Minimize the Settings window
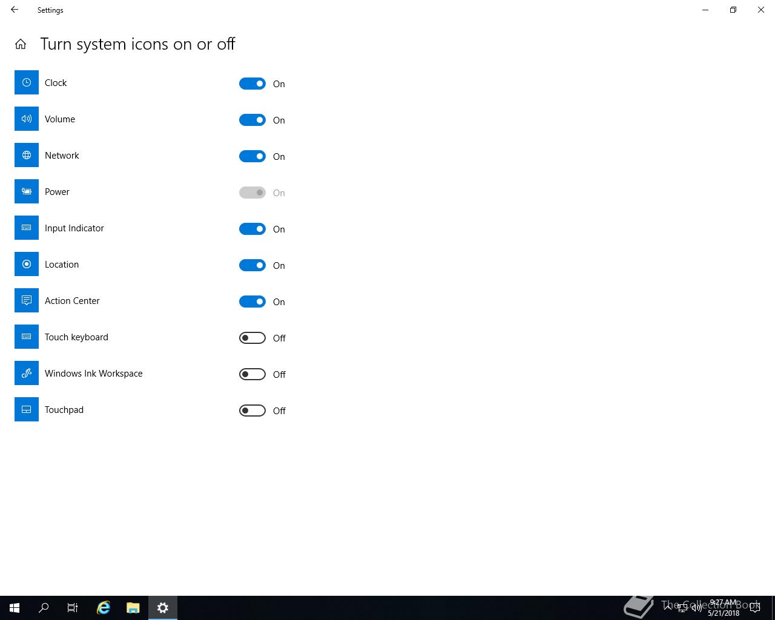Screen dimensions: 775x620 705,10
